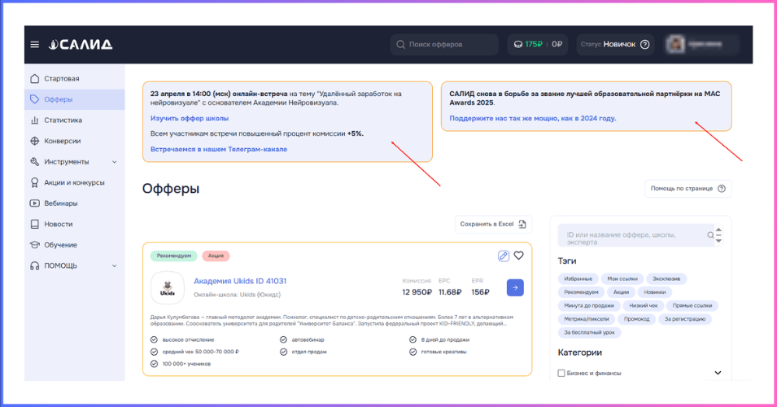
Task: Click the search magnifier in header
Action: [x=401, y=45]
